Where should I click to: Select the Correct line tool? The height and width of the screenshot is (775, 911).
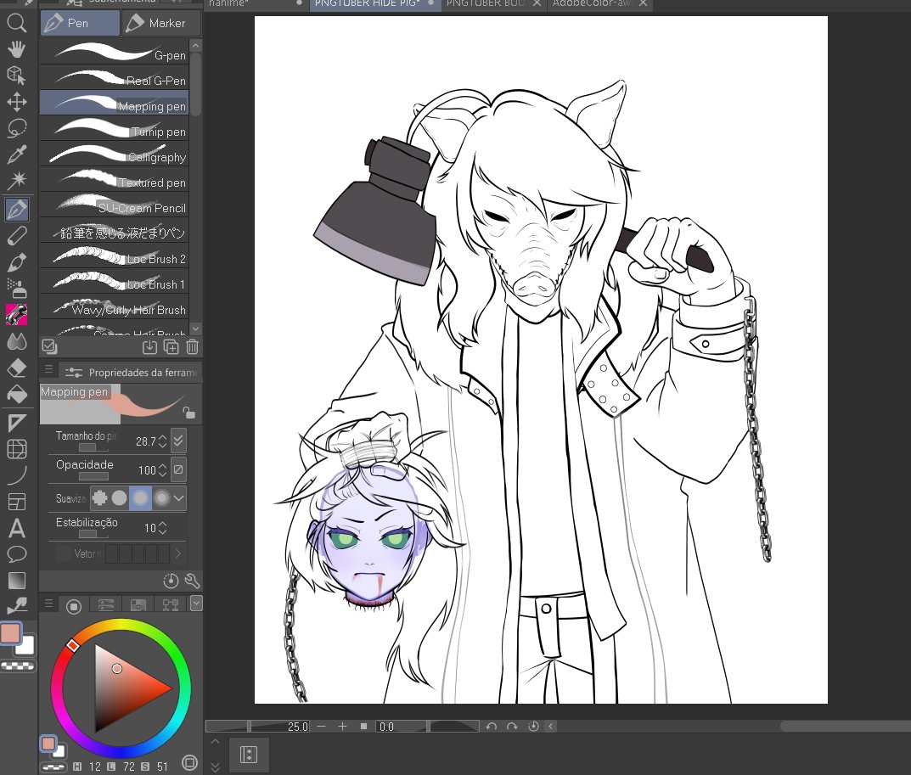[16, 607]
